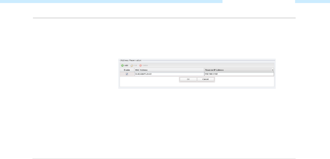Click the Enable column header

tap(127, 70)
